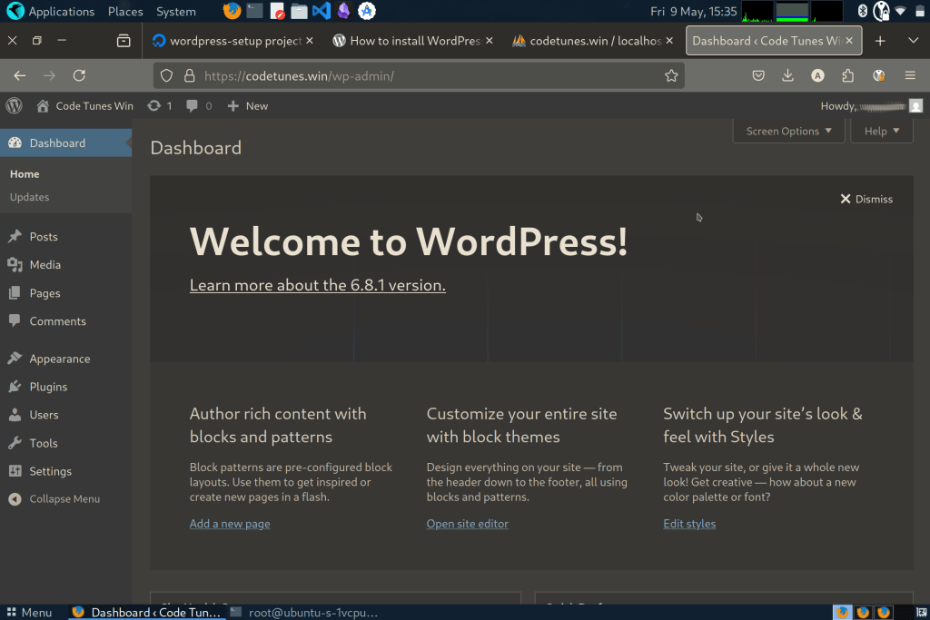Follow the Learn more about 6.8.1 link
This screenshot has height=620, width=930.
pyautogui.click(x=318, y=285)
